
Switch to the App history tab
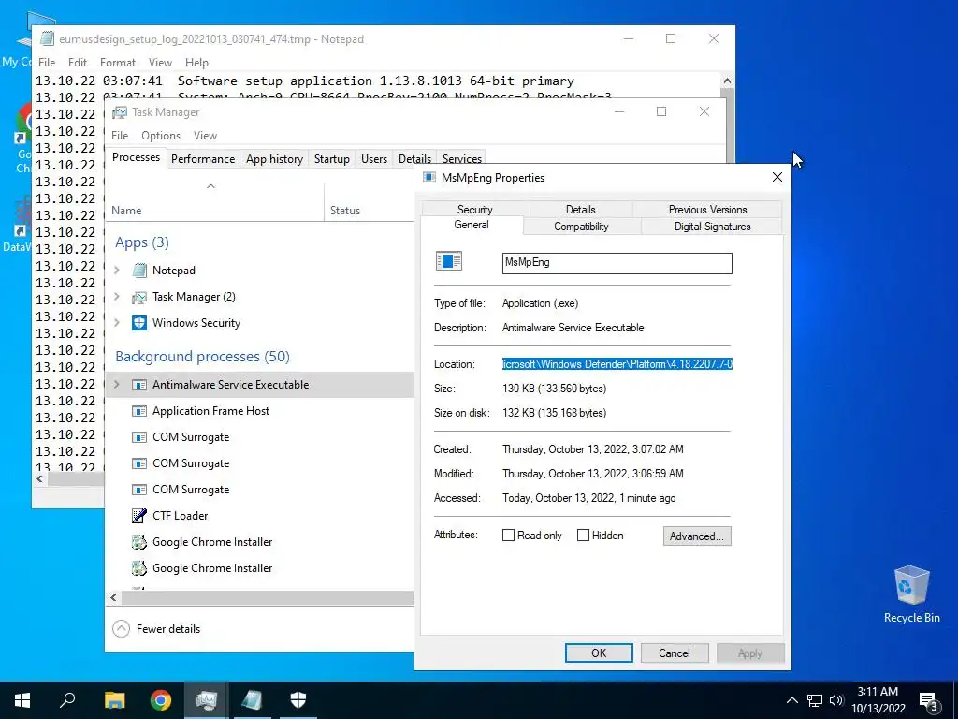tap(274, 159)
